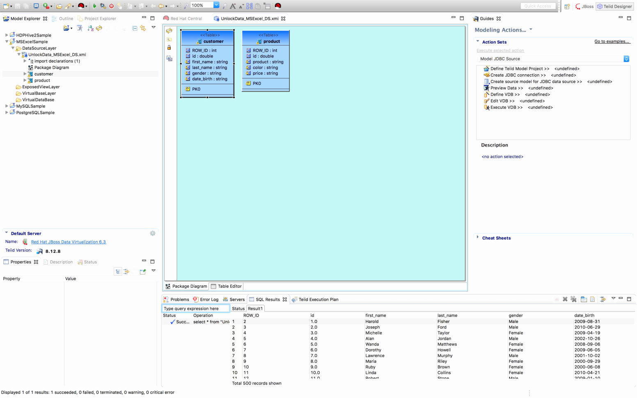Click the green Run button in toolbar
Screen dimensions: 637x398
pos(94,6)
